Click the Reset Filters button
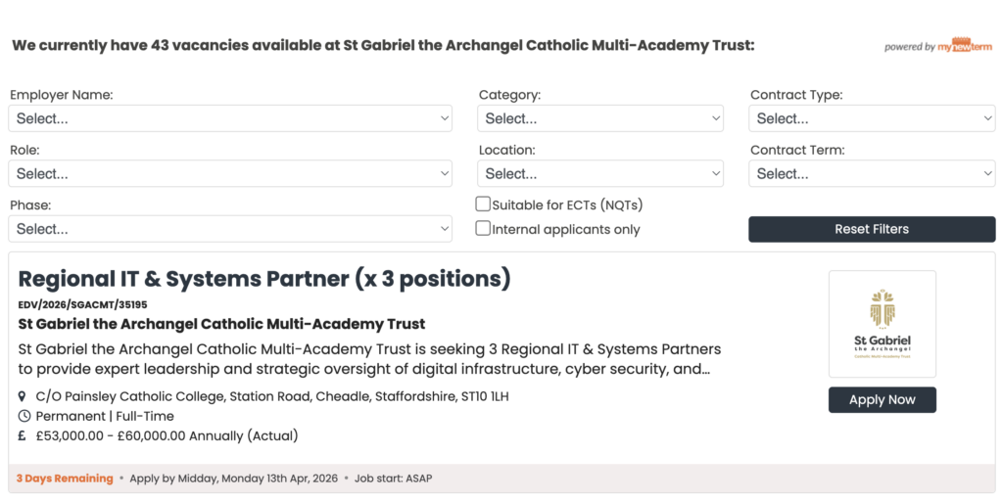 point(872,229)
